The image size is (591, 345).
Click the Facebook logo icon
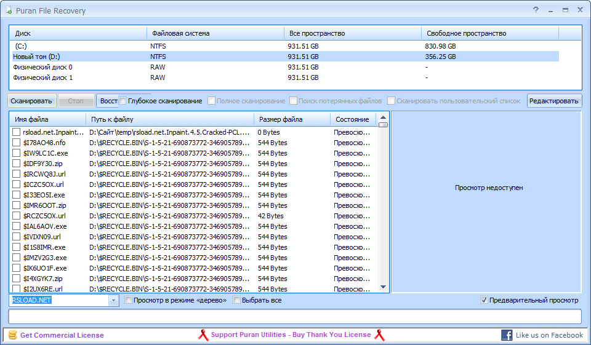tap(507, 335)
